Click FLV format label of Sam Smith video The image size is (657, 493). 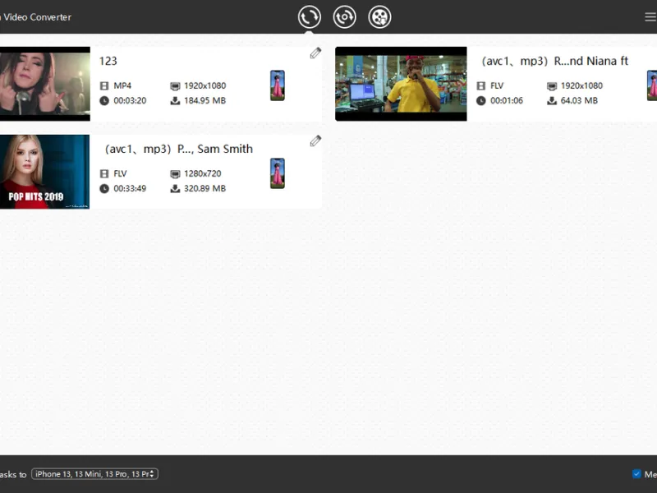coord(120,173)
